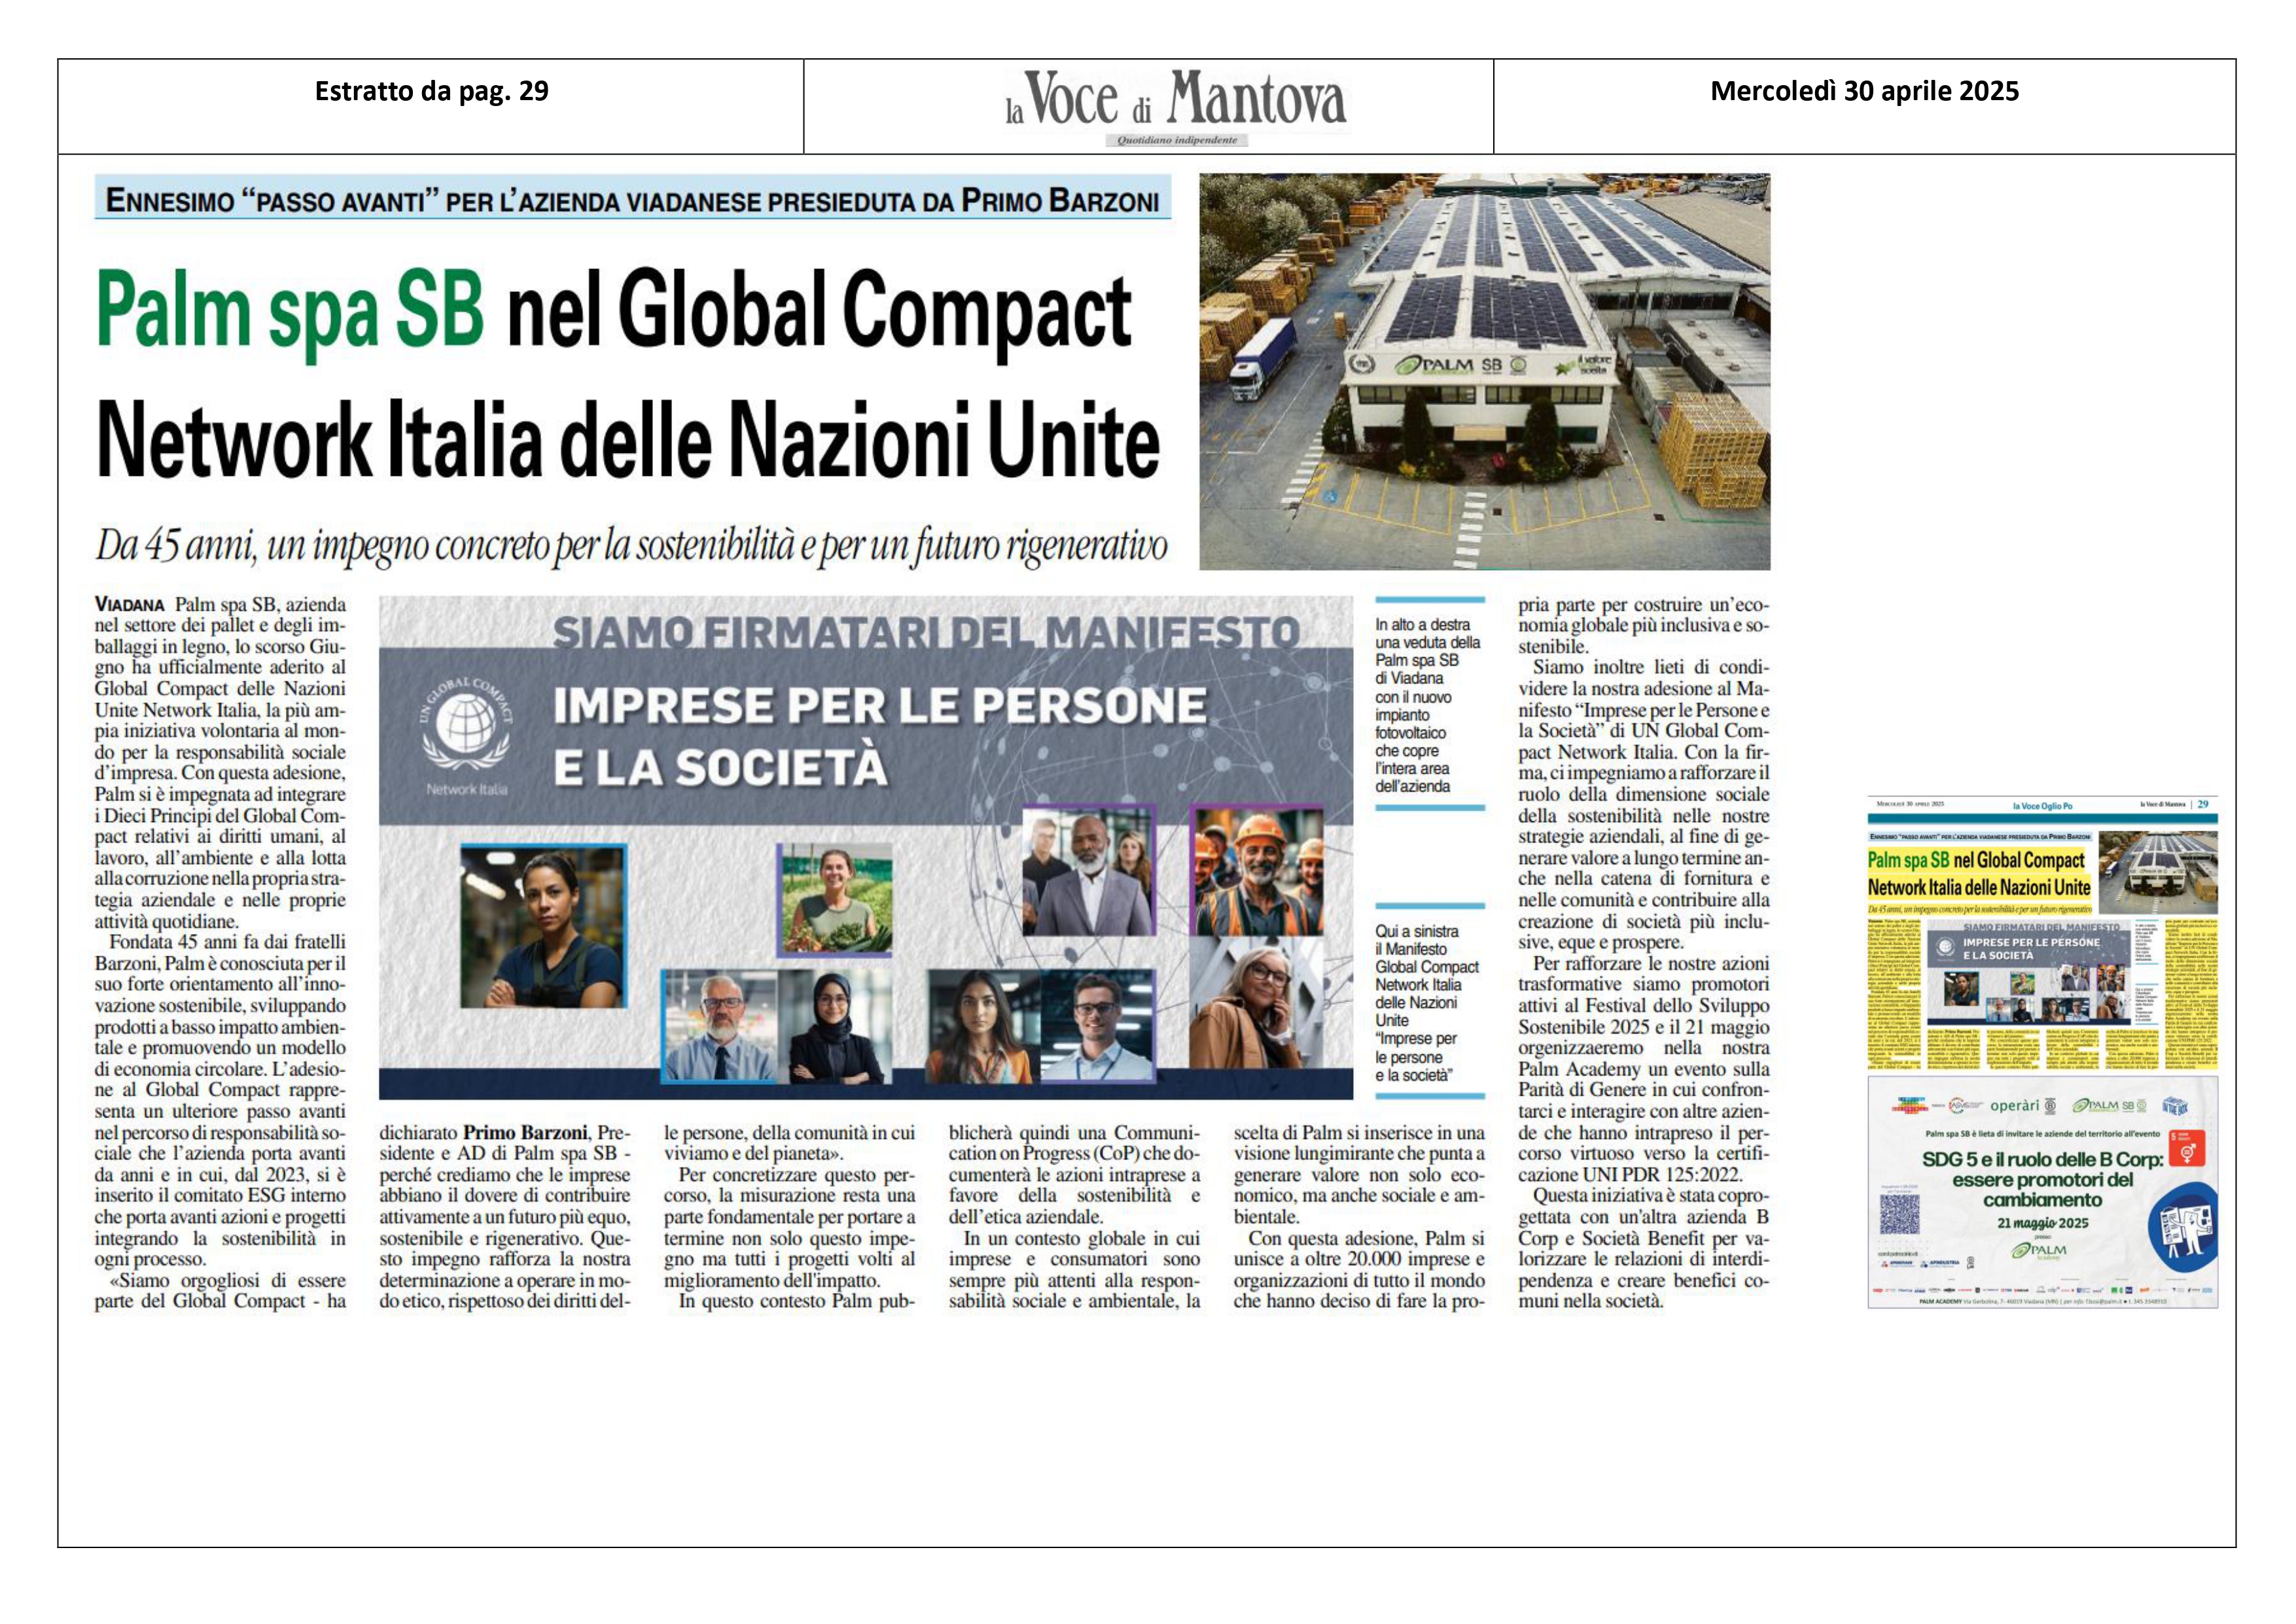Click the green "Palm spa SB" headline words

(290, 311)
